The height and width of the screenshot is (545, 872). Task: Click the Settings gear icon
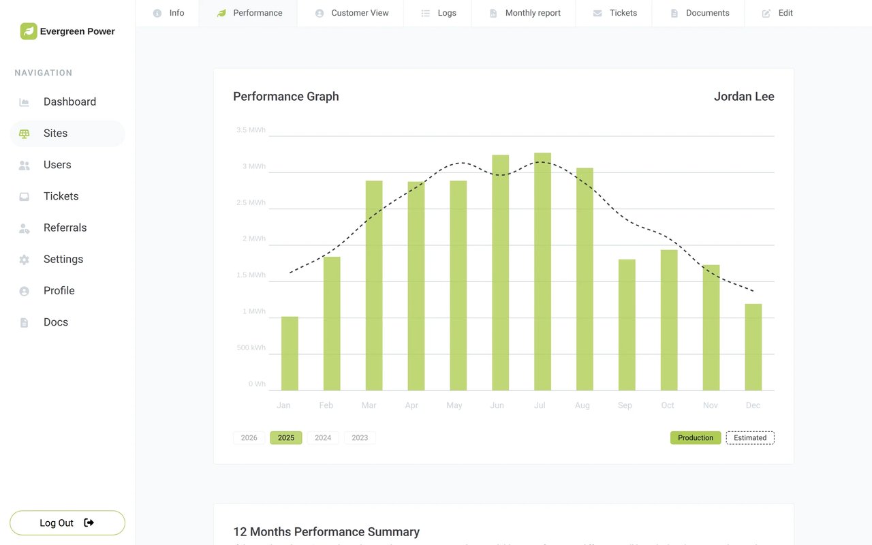pyautogui.click(x=25, y=260)
